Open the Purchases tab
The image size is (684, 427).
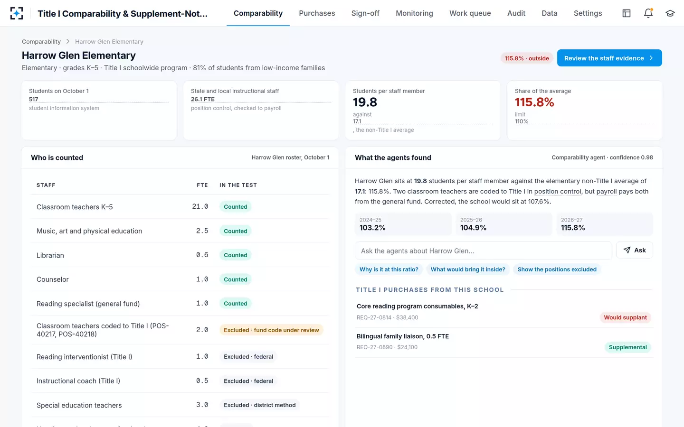(317, 13)
